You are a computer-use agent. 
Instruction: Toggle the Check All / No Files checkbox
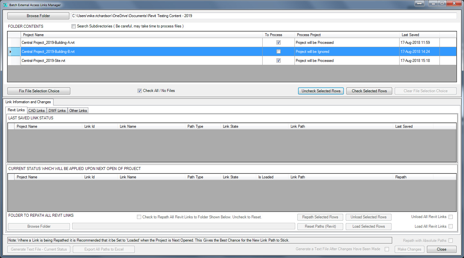click(x=140, y=91)
